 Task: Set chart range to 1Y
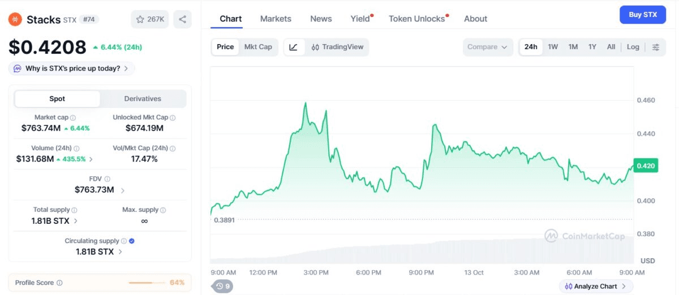point(592,47)
